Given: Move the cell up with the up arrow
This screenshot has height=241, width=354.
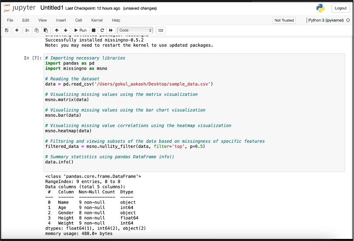Looking at the screenshot, I should pos(57,30).
